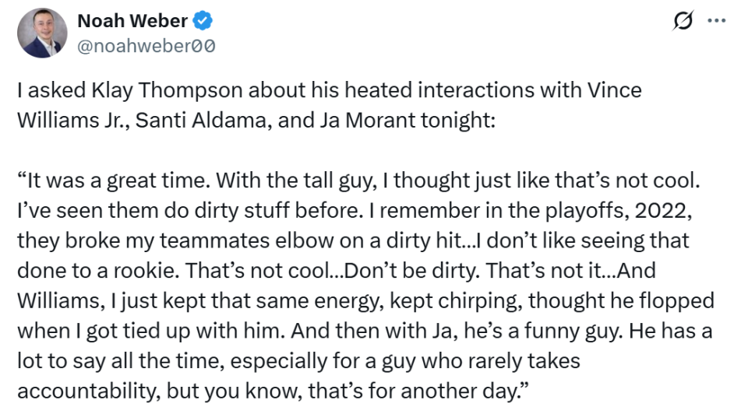This screenshot has width=748, height=414.
Task: Open Noah Weber's profile picture
Action: pyautogui.click(x=43, y=33)
